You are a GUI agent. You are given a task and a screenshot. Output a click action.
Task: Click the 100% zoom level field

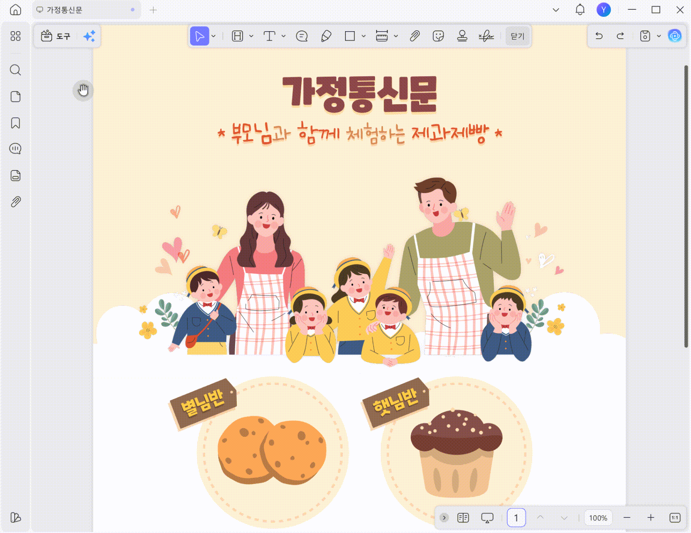coord(598,518)
